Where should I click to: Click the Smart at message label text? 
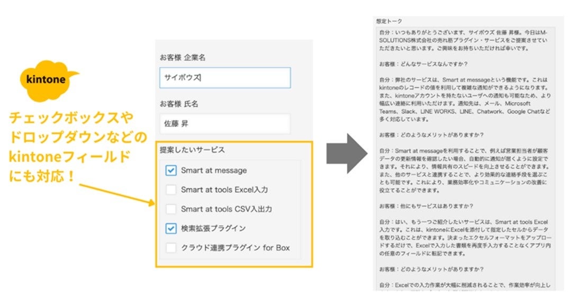214,170
